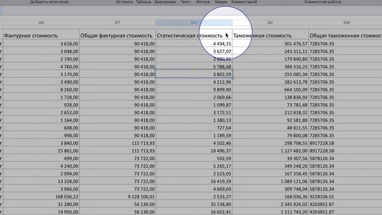The height and width of the screenshot is (215, 382).
Task: Select the cell containing 727,64
Action: point(194,128)
